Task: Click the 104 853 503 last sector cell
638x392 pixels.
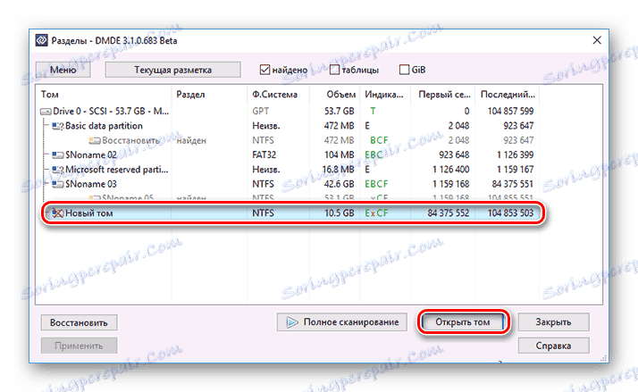Action: 510,213
